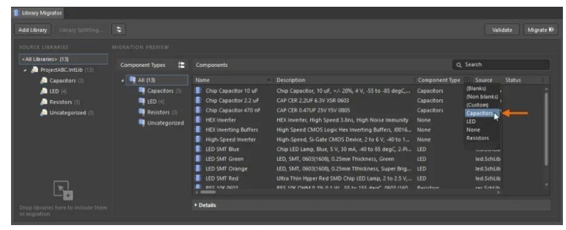Image resolution: width=566 pixels, height=230 pixels.
Task: Select <All Libraries> (13) in Source Libraries
Action: pyautogui.click(x=64, y=59)
